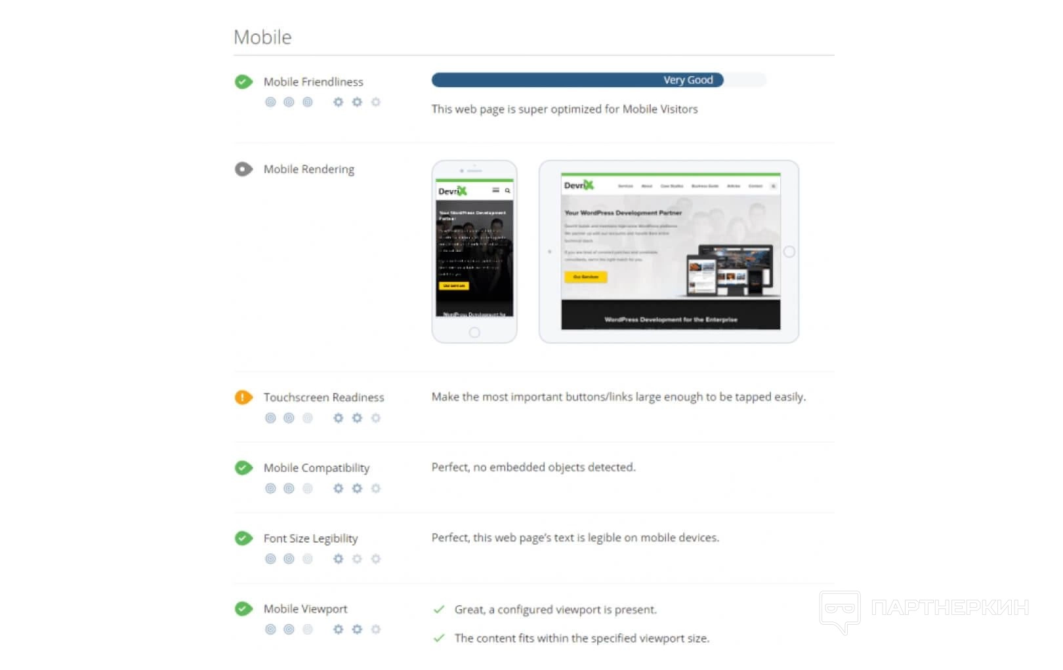The width and height of the screenshot is (1063, 670).
Task: Click the green check icon beside Font Size Legibility
Action: (x=243, y=538)
